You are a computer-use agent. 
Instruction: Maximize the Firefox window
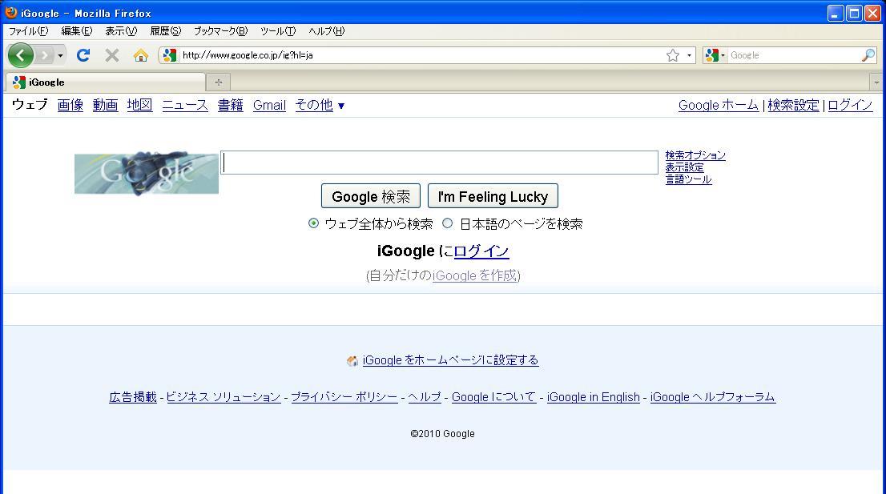coord(854,13)
